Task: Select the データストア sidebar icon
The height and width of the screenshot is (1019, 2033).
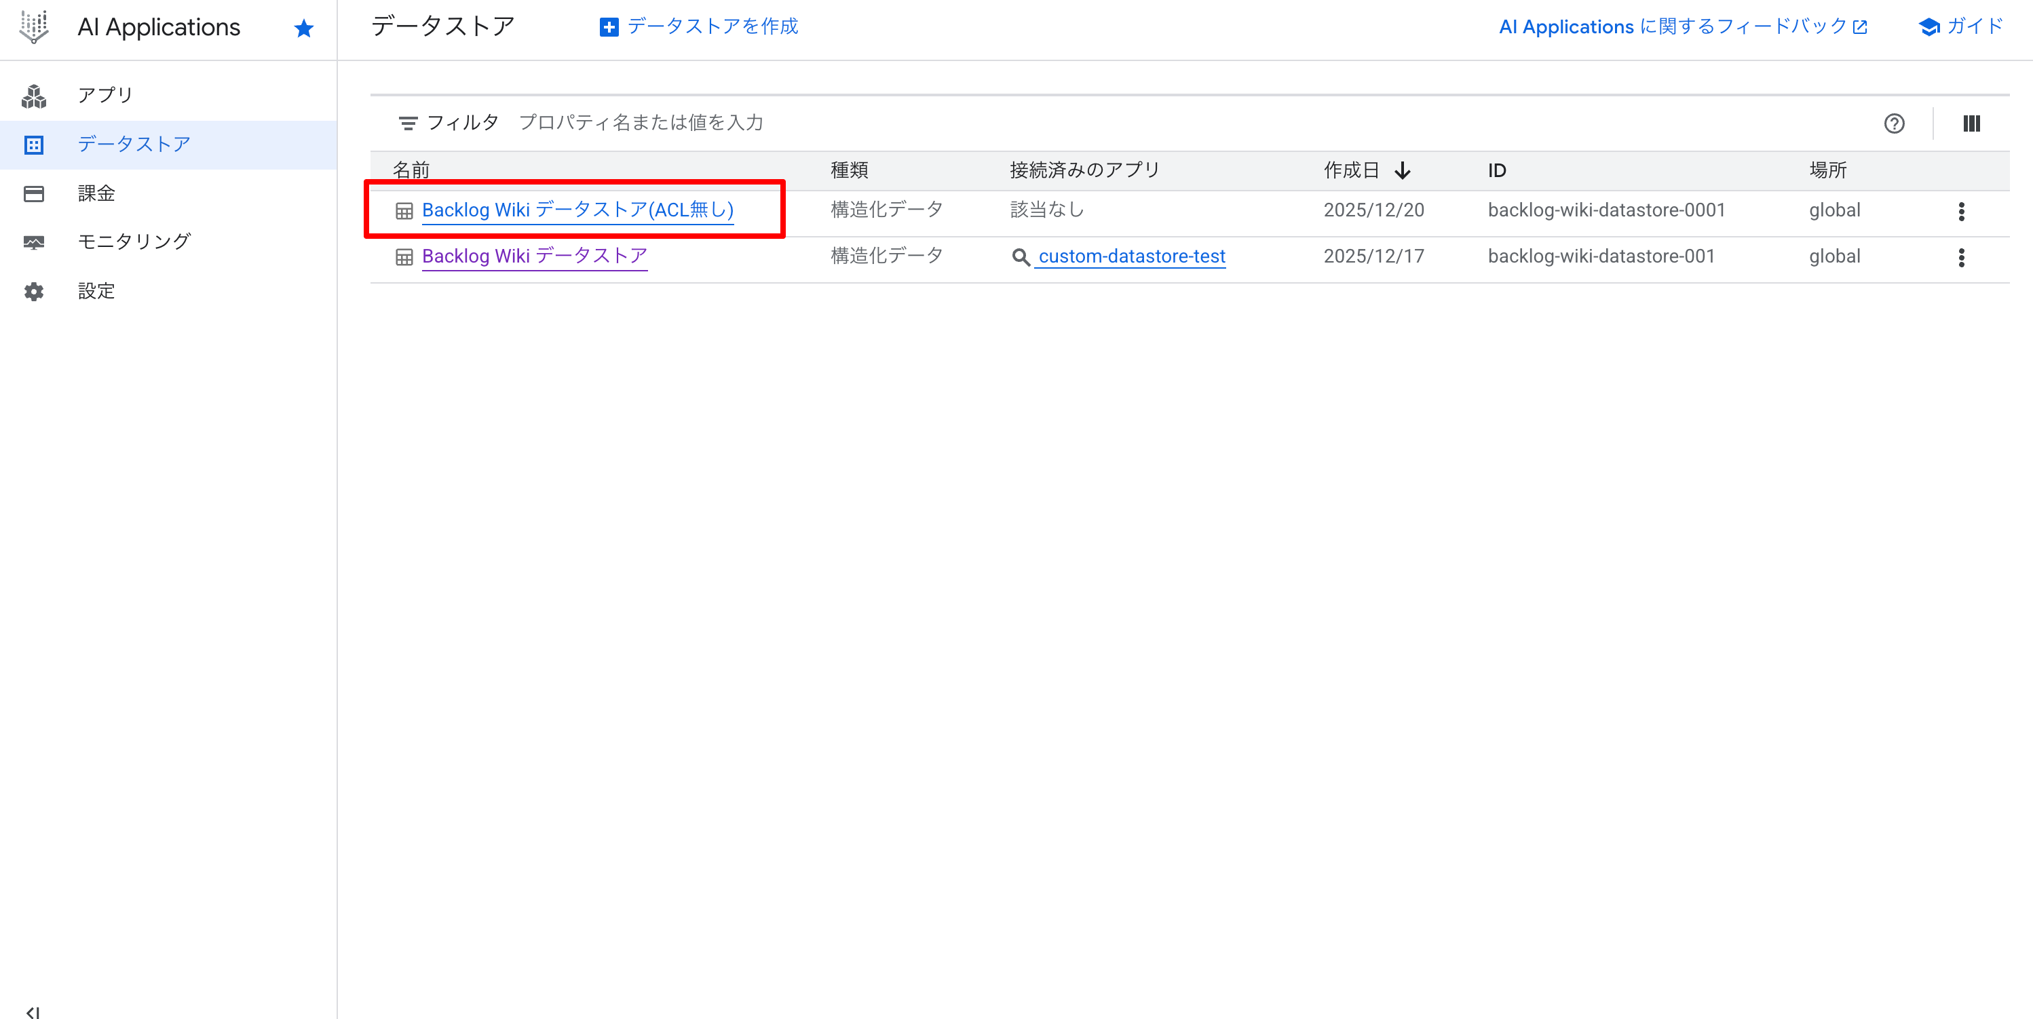Action: (x=33, y=145)
